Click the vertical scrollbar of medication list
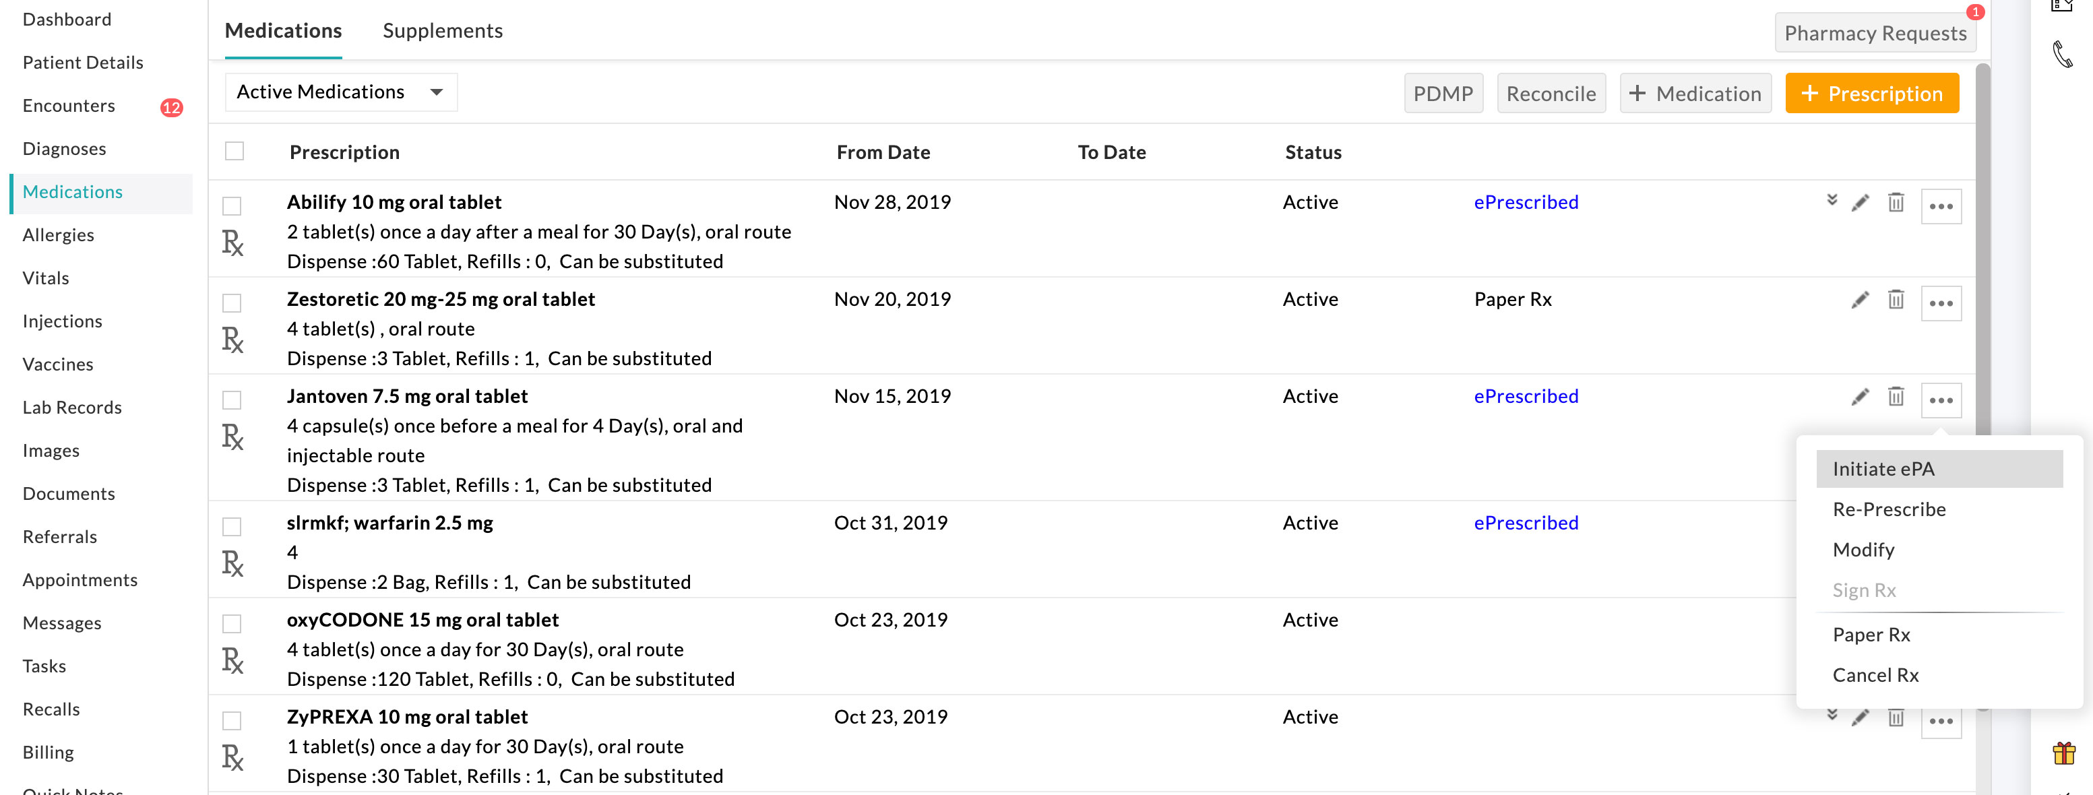Screen dimensions: 2093x795 pos(1982,244)
